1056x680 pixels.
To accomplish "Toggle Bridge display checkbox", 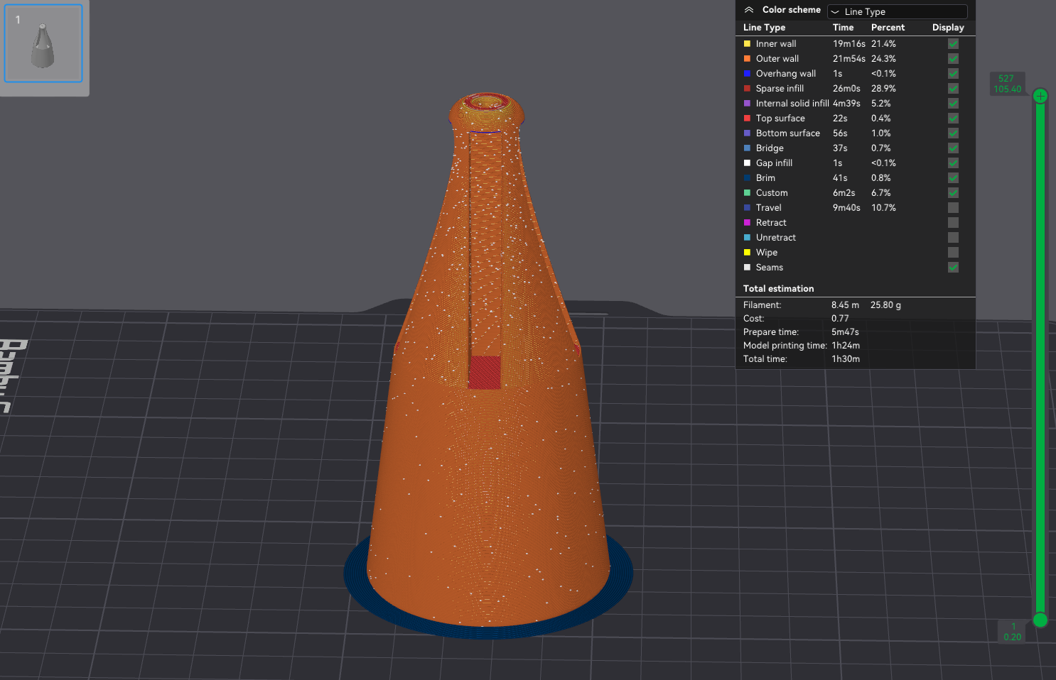I will (x=953, y=148).
